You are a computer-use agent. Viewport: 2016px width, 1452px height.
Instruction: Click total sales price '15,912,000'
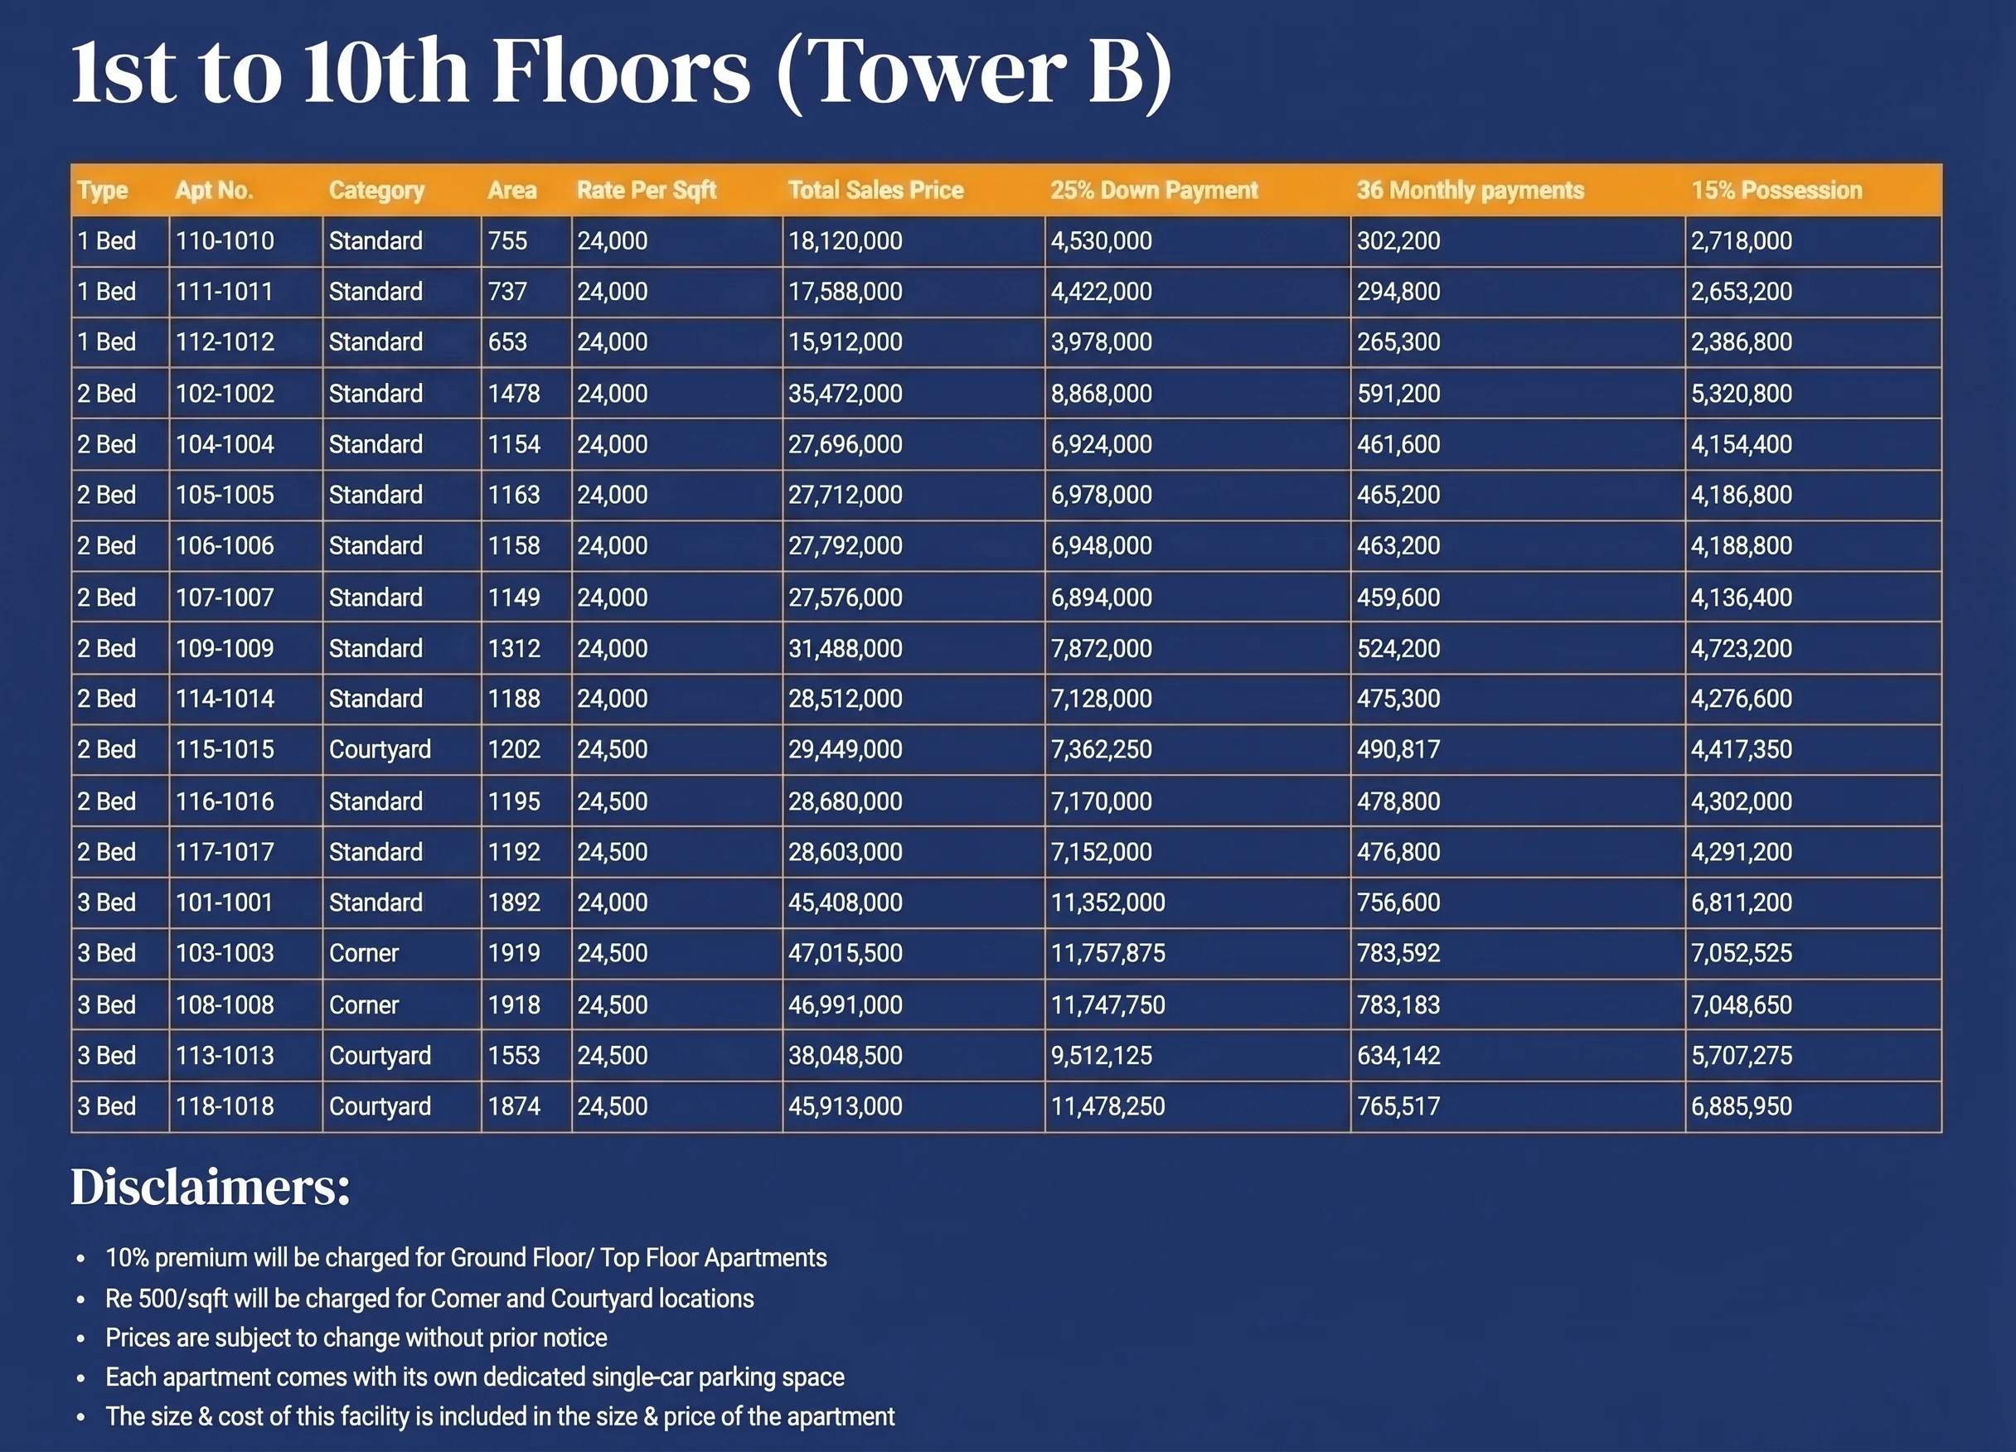[846, 342]
